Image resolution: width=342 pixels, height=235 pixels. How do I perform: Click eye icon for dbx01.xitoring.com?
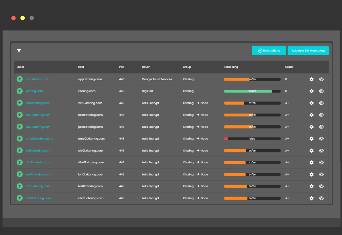[321, 162]
